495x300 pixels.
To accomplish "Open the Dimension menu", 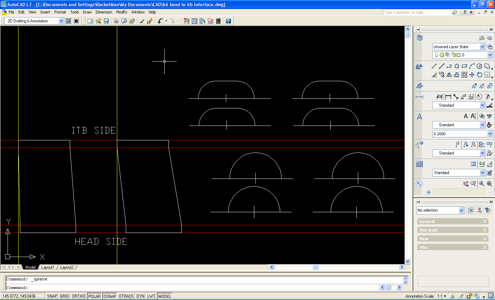I will [104, 12].
